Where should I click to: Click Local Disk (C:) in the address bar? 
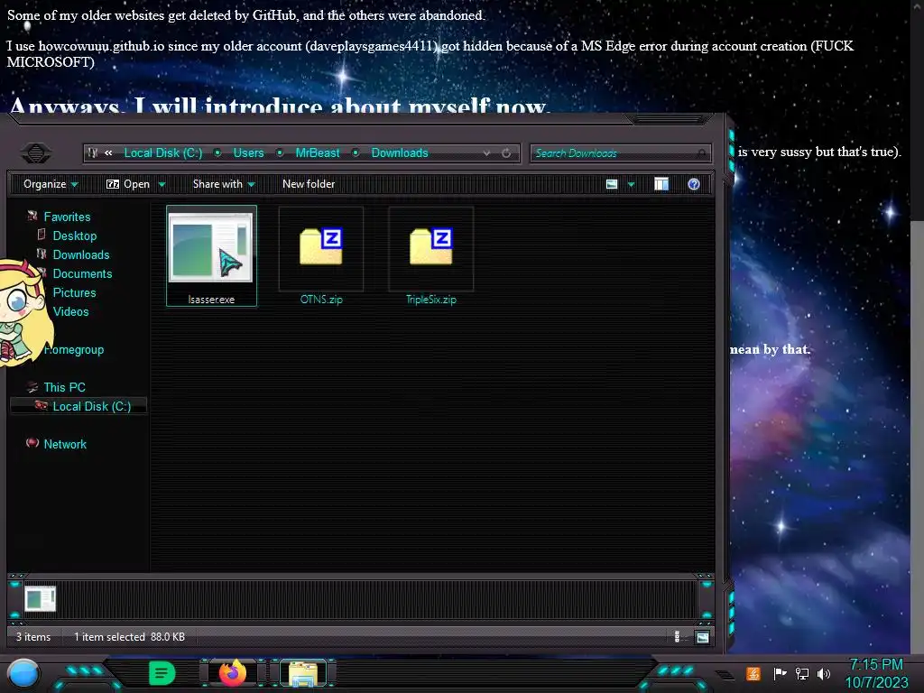[162, 153]
